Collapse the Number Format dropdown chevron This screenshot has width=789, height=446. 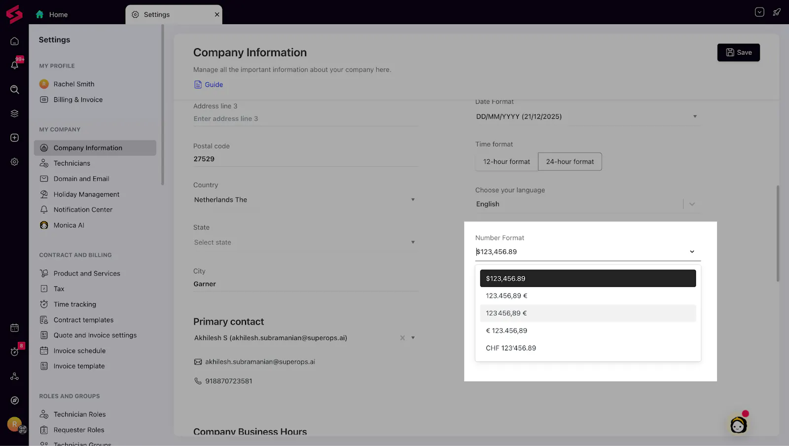pos(692,252)
